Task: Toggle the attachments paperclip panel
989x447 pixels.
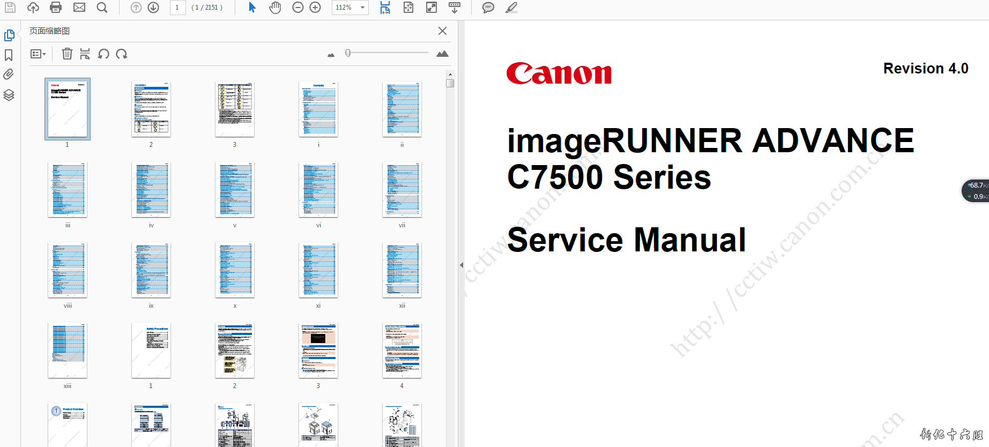Action: point(9,74)
